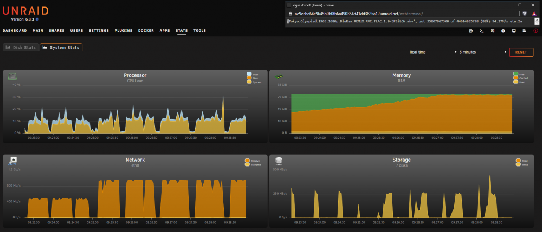Click the padlock site info icon
The image size is (542, 232).
[291, 14]
